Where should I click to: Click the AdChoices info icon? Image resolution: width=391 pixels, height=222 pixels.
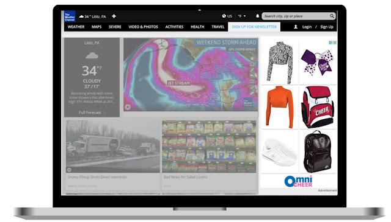pyautogui.click(x=331, y=43)
